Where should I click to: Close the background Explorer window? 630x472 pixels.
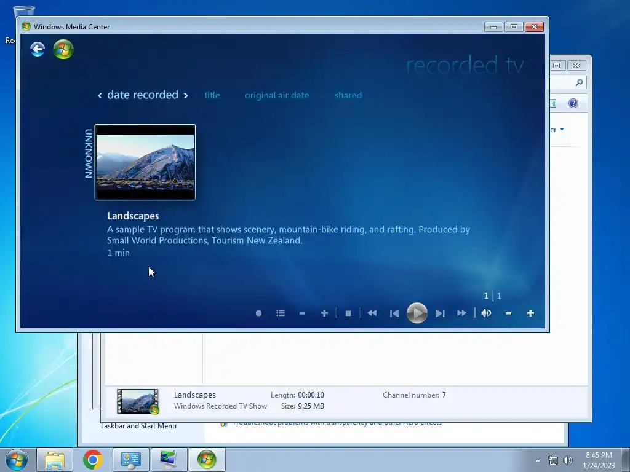[576, 65]
